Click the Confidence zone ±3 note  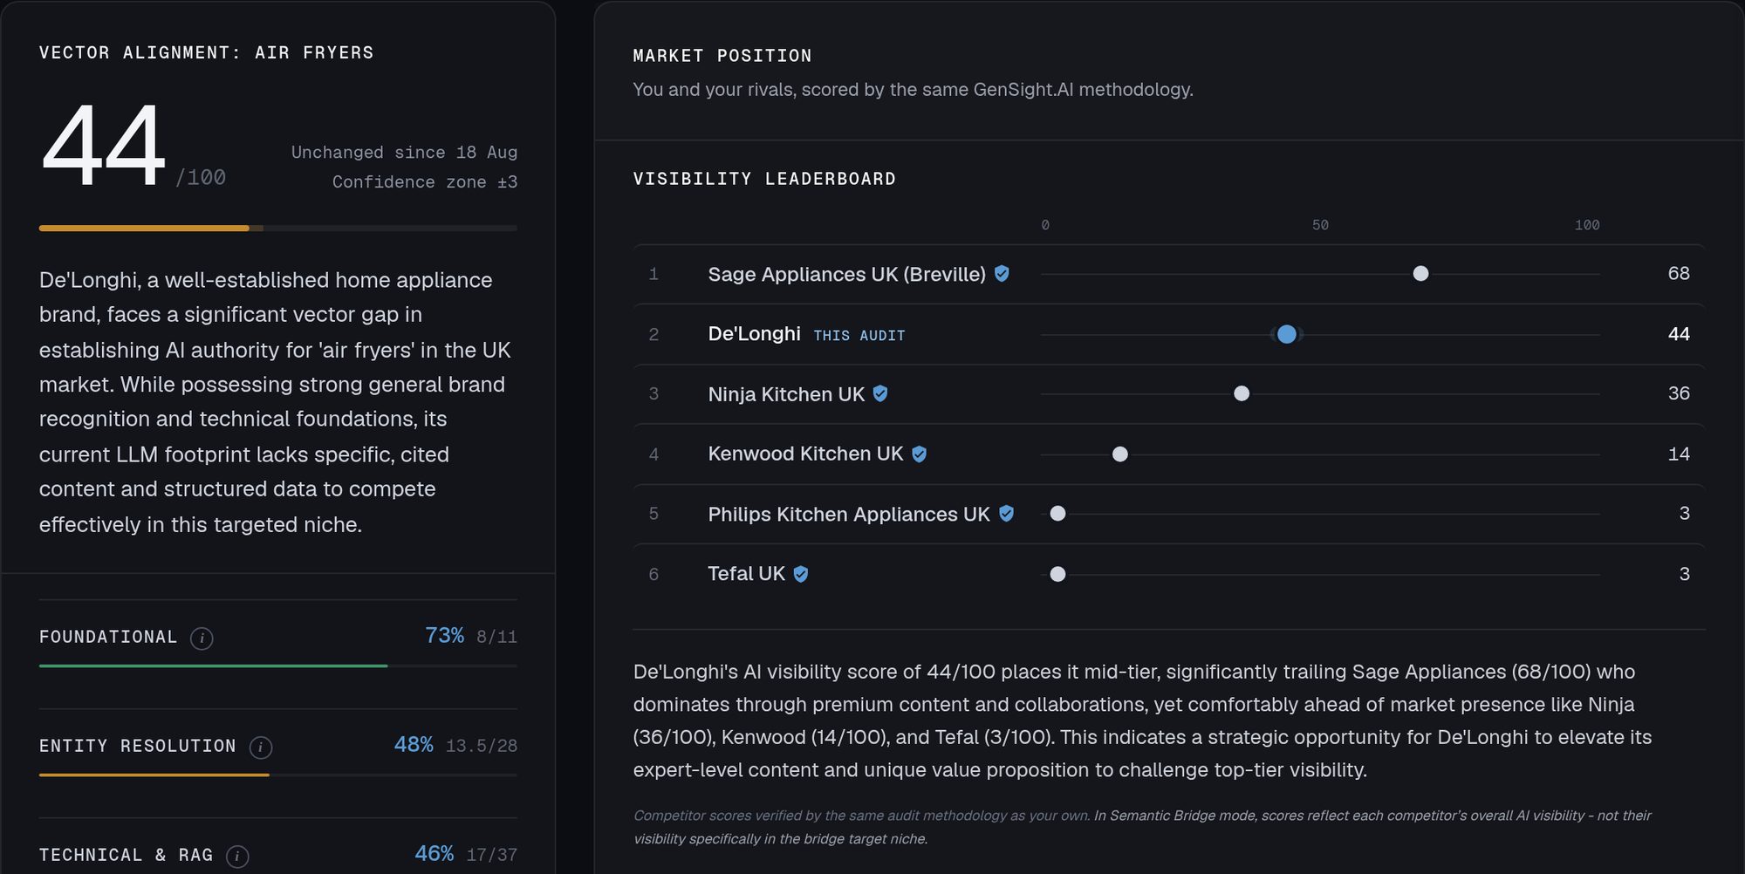[425, 182]
